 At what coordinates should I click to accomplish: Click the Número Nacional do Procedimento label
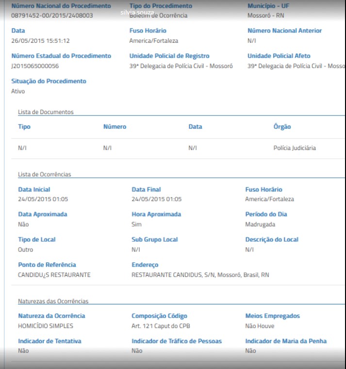(61, 6)
